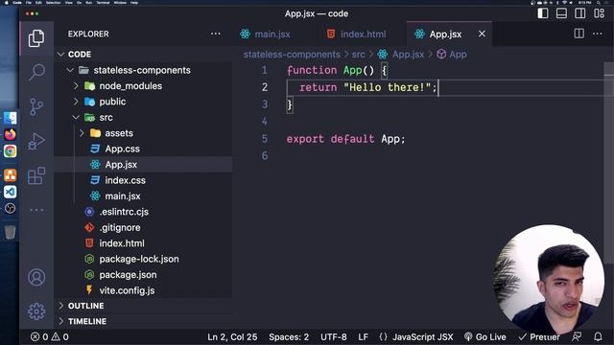Viewport: 614px width, 345px height.
Task: Start Go Live server
Action: point(485,336)
